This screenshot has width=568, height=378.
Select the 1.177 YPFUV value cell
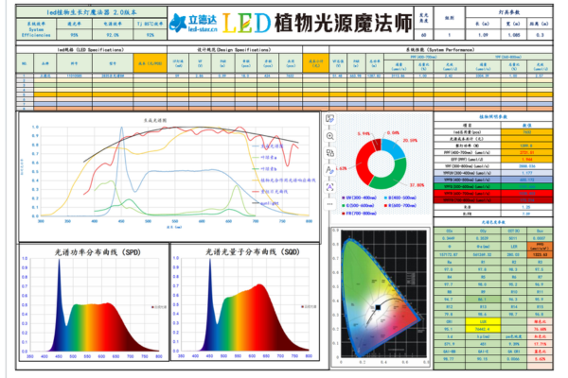pos(526,173)
